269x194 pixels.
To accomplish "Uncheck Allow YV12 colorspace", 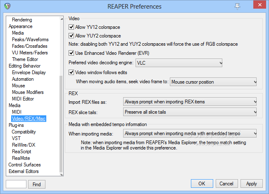I will point(71,27).
